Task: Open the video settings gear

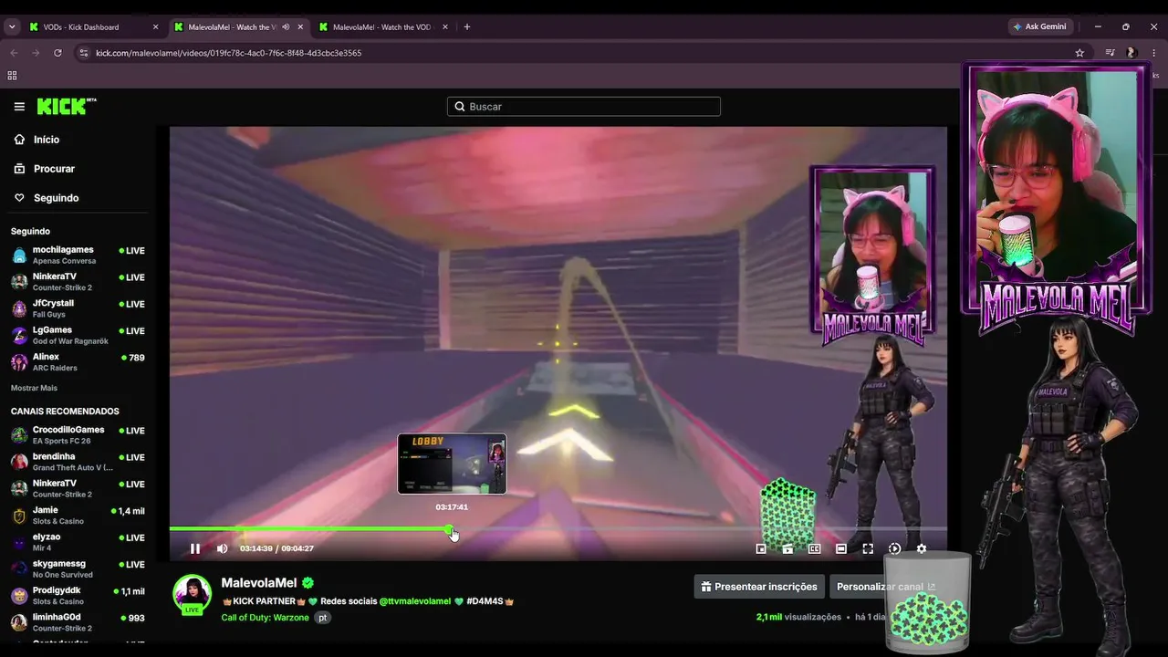Action: coord(922,548)
